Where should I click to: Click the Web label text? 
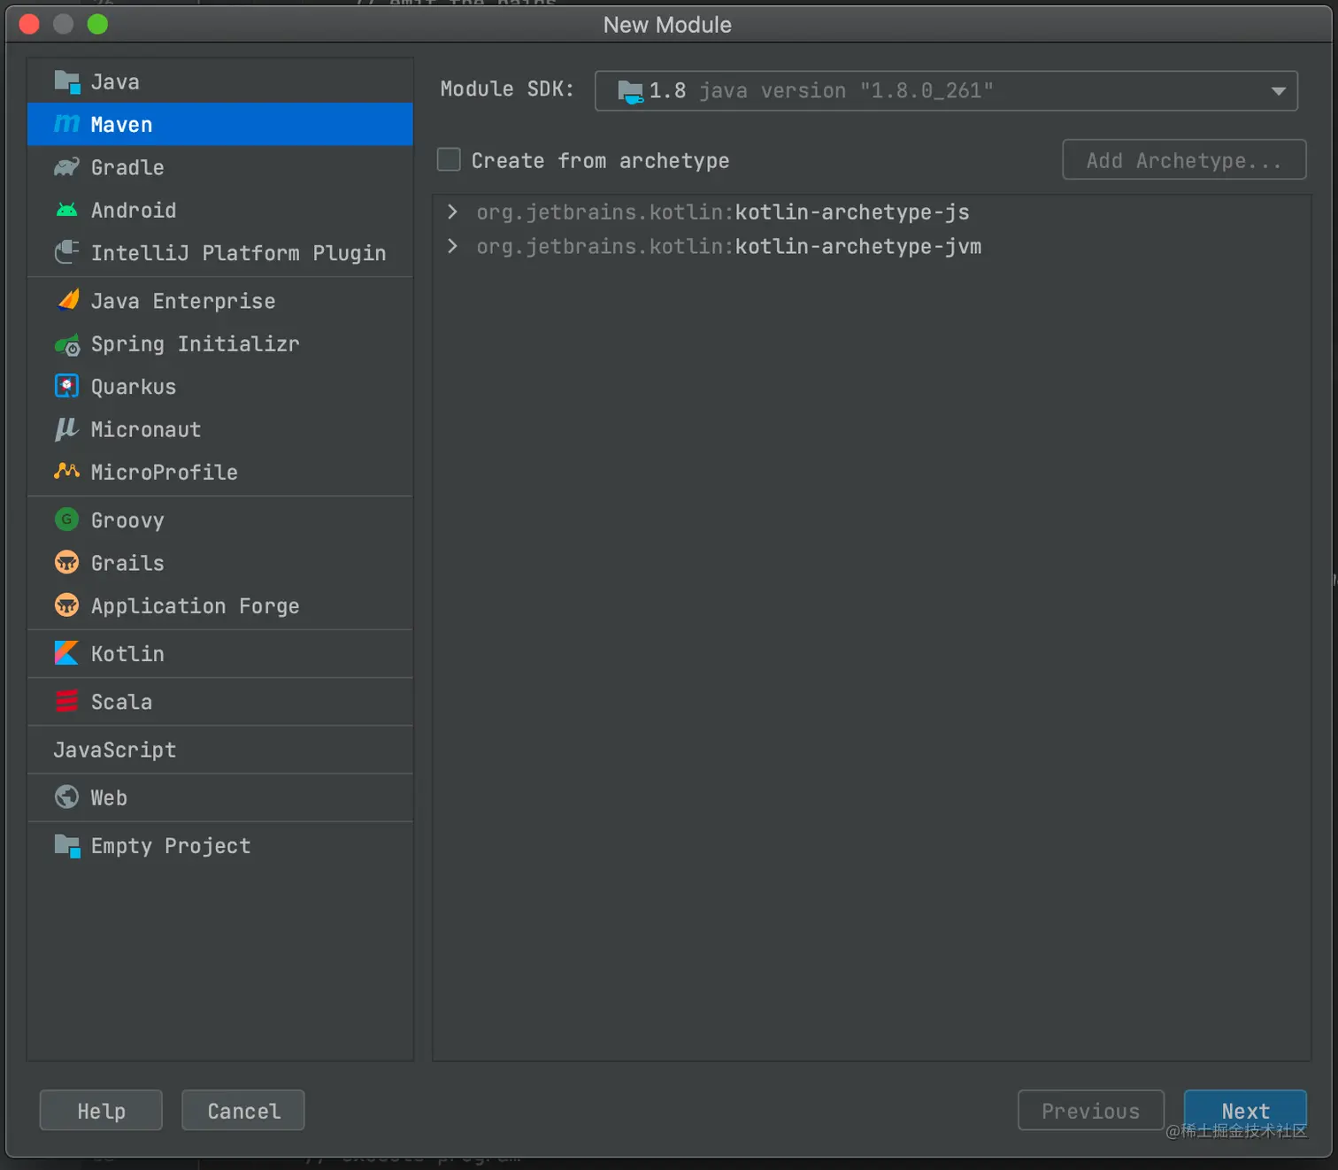(x=109, y=797)
